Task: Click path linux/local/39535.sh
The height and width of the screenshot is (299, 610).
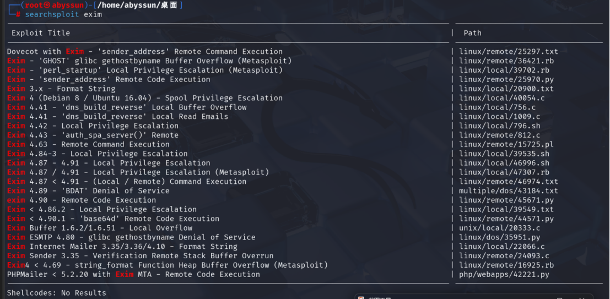Action: (x=504, y=154)
